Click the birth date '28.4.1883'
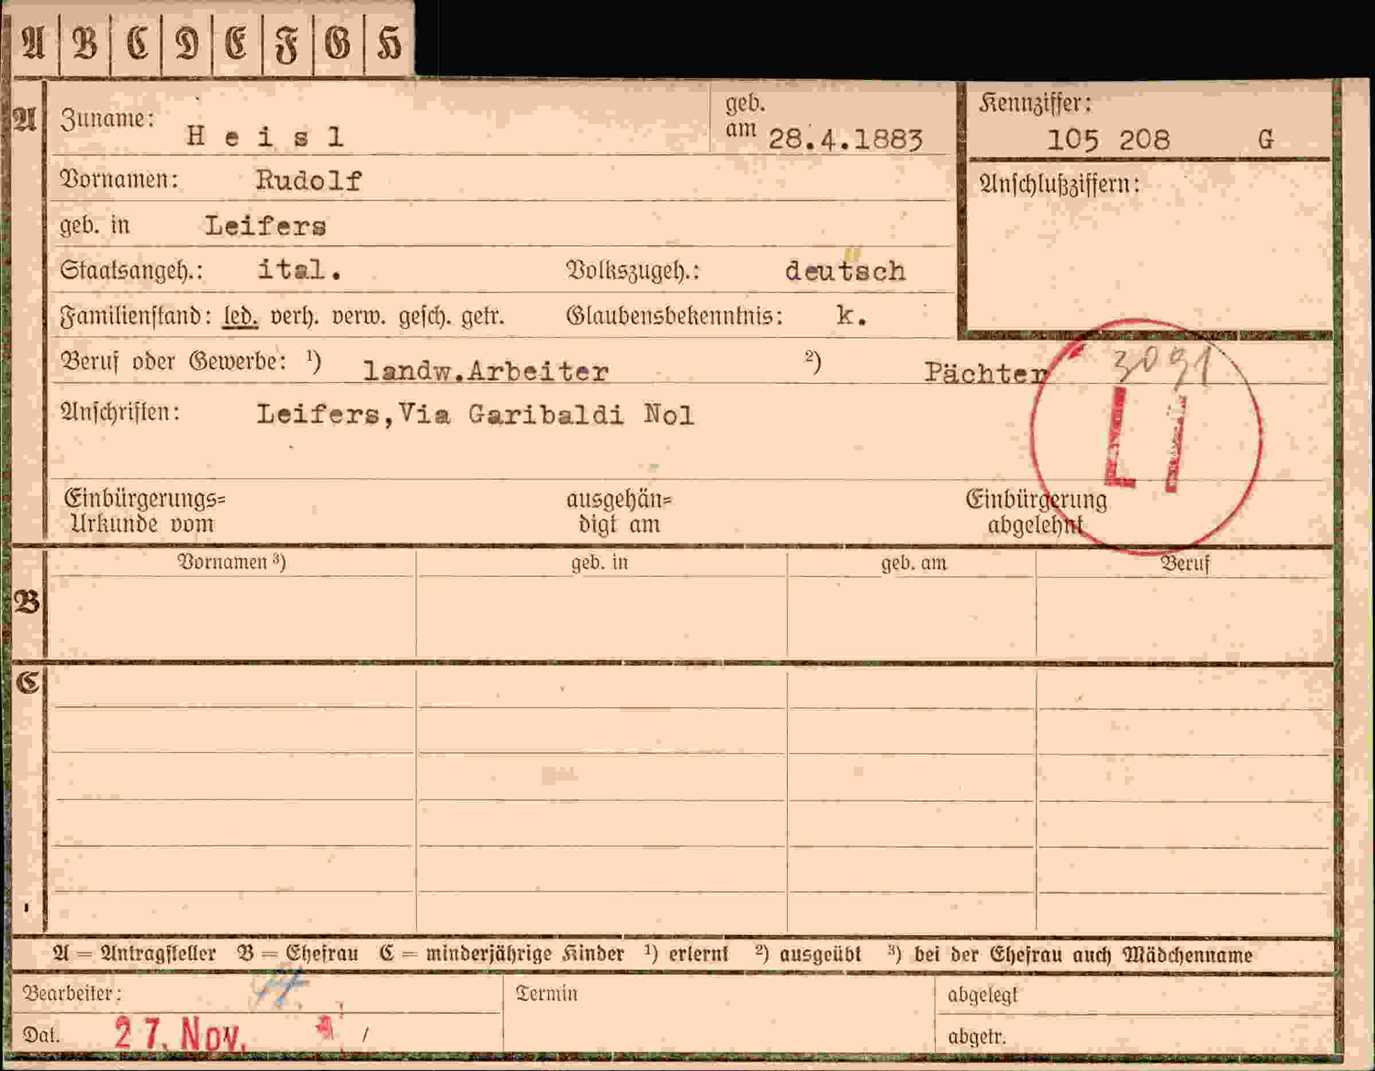1375x1071 pixels. tap(845, 139)
